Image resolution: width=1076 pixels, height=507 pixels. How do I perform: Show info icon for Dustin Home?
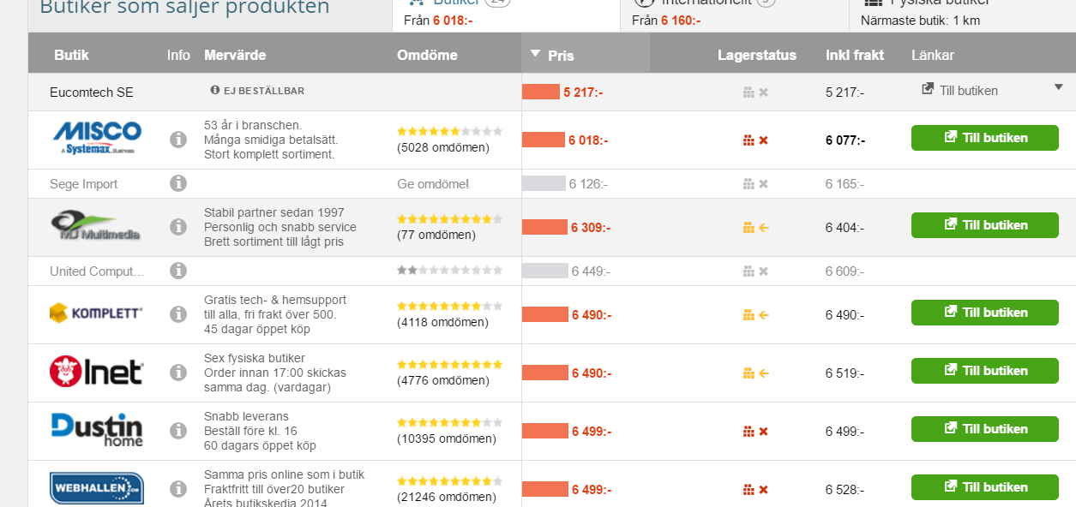(x=178, y=431)
